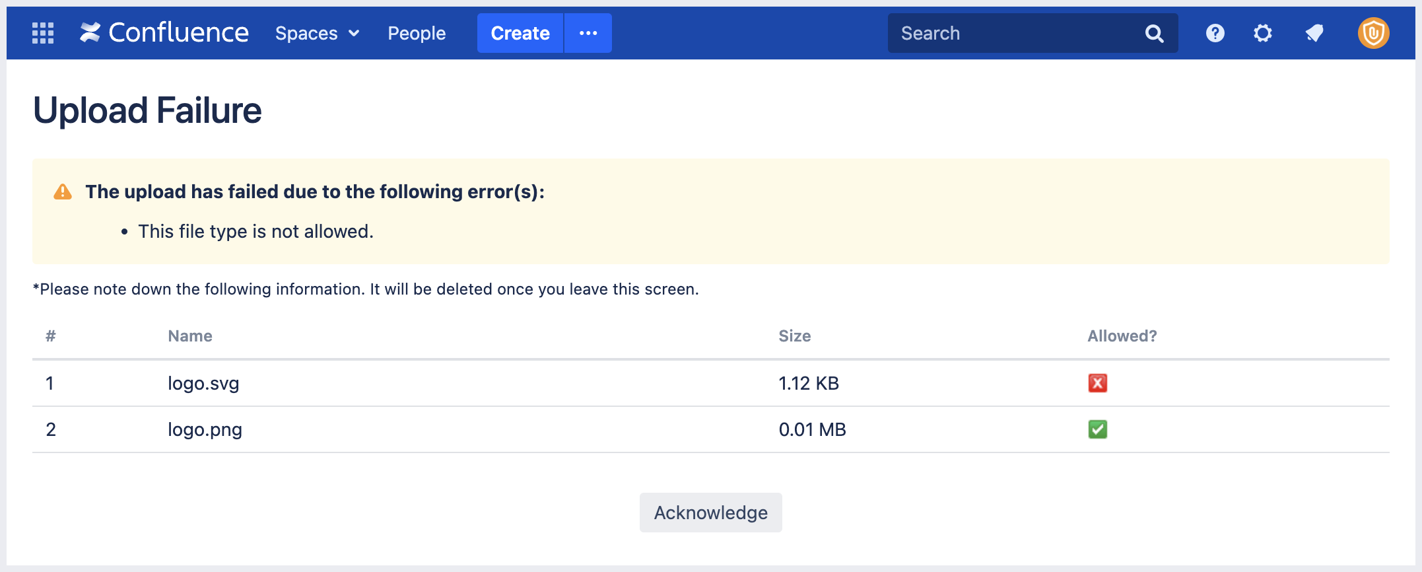
Task: Open the settings gear icon
Action: pyautogui.click(x=1262, y=33)
